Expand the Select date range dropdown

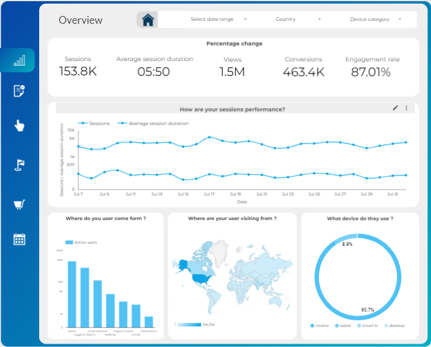pyautogui.click(x=218, y=19)
